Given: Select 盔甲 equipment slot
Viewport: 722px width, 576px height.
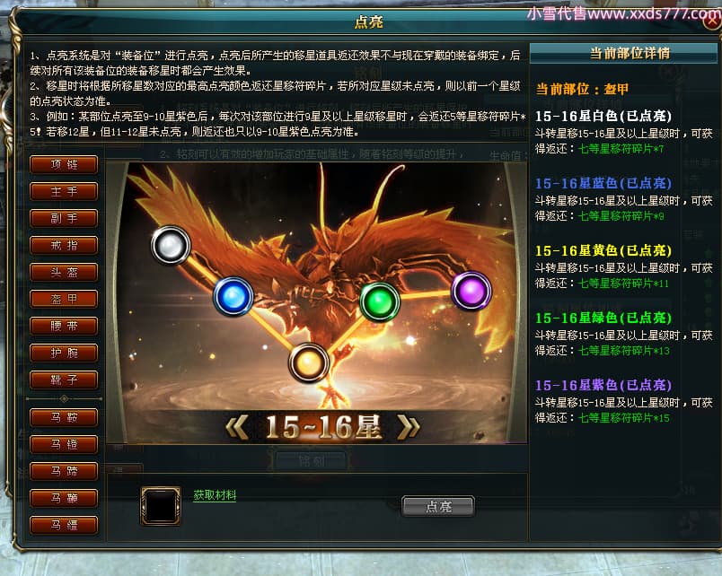Looking at the screenshot, I should [64, 299].
